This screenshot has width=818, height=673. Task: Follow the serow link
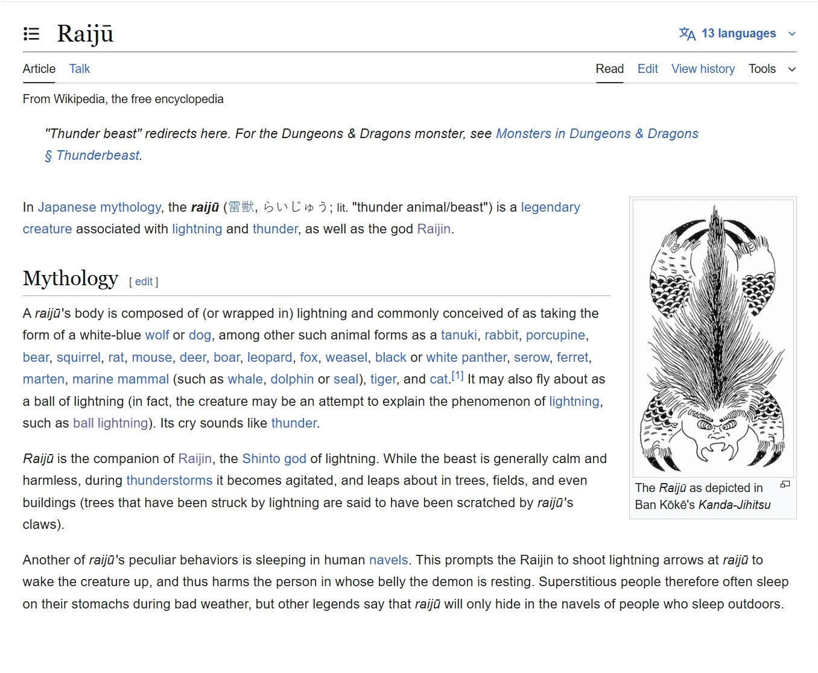[531, 358]
